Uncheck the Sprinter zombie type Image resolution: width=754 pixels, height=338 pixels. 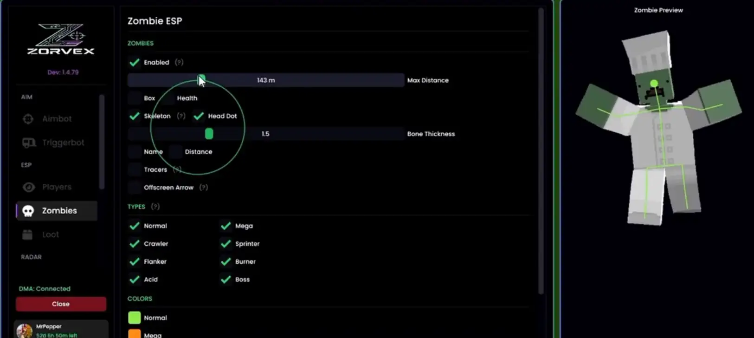click(x=226, y=244)
